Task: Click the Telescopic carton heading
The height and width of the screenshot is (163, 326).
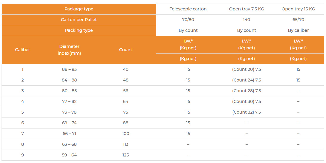Action: [188, 9]
